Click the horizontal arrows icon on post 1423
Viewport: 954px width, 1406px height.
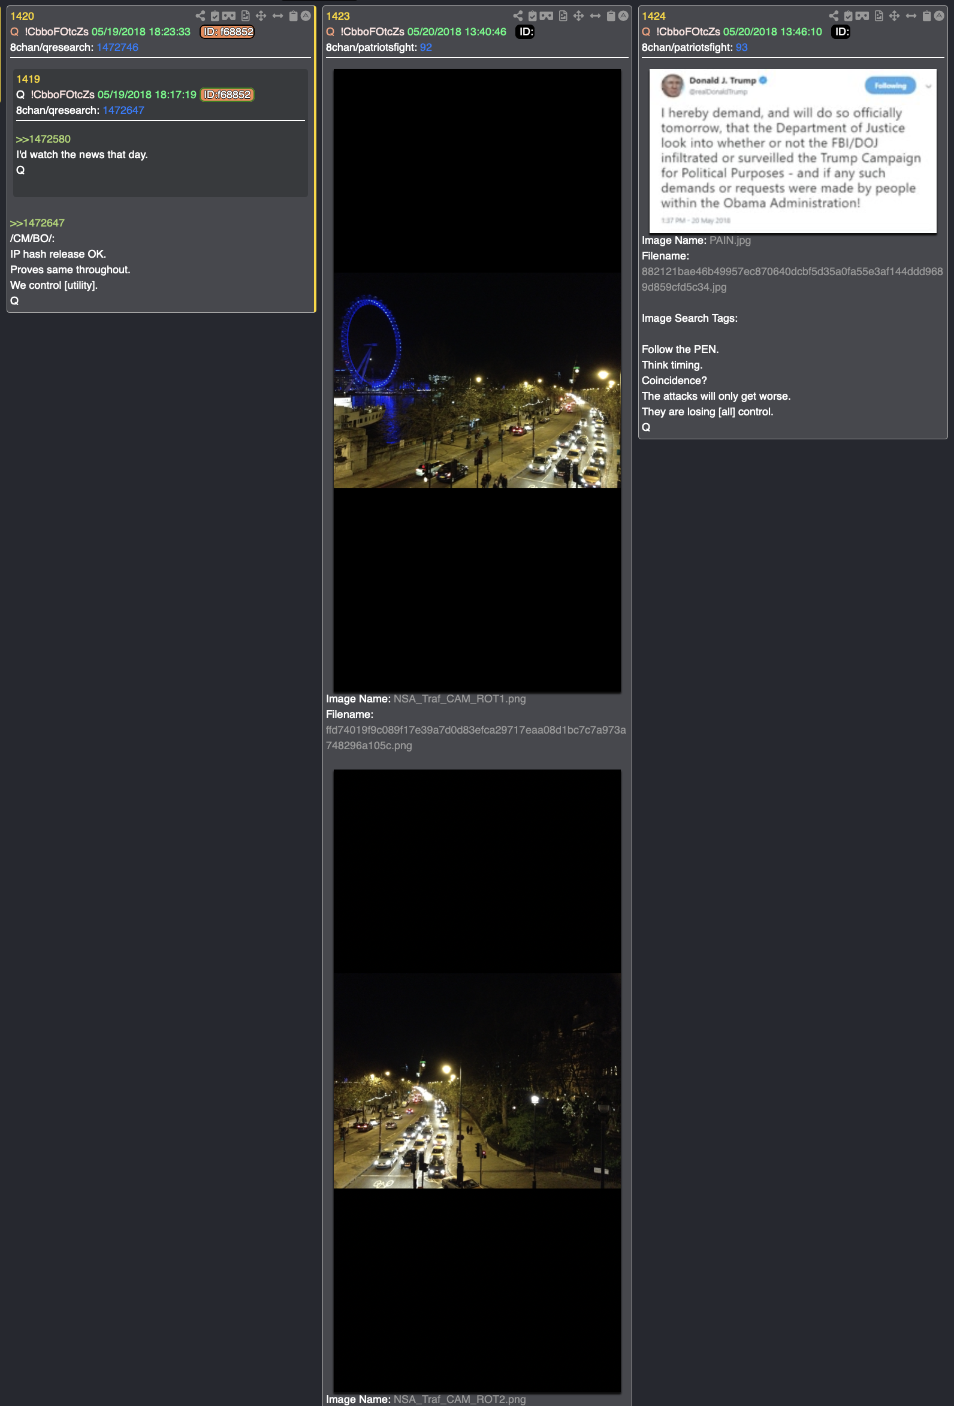click(595, 16)
